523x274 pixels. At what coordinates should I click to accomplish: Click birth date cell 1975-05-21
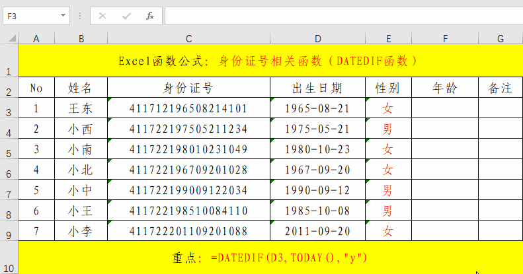point(318,129)
